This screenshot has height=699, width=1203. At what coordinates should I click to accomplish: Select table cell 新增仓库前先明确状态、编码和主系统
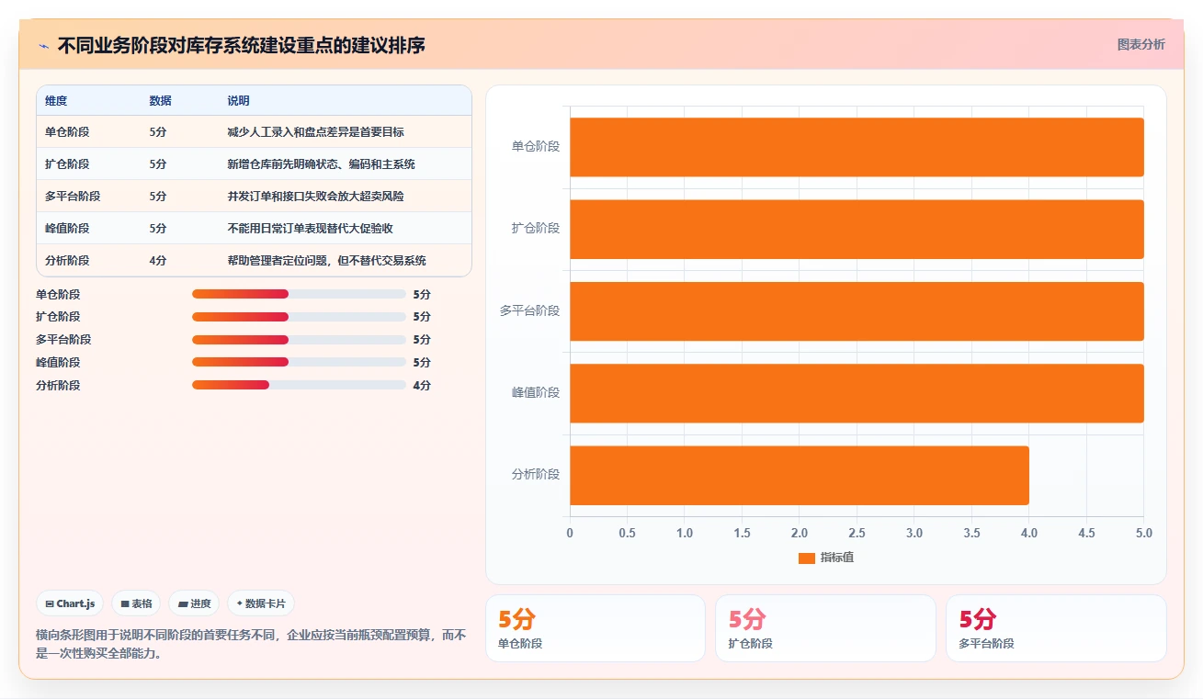(x=321, y=164)
